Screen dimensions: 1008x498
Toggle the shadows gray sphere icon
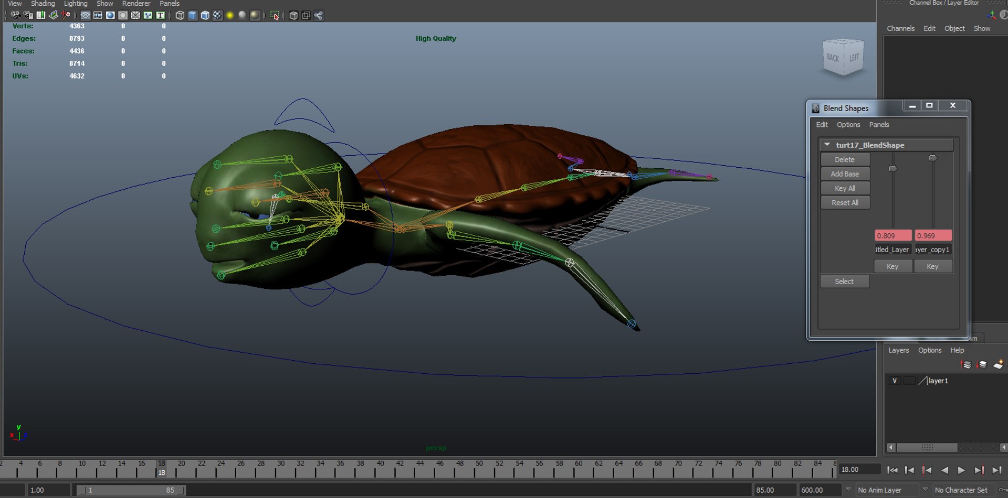[x=242, y=15]
